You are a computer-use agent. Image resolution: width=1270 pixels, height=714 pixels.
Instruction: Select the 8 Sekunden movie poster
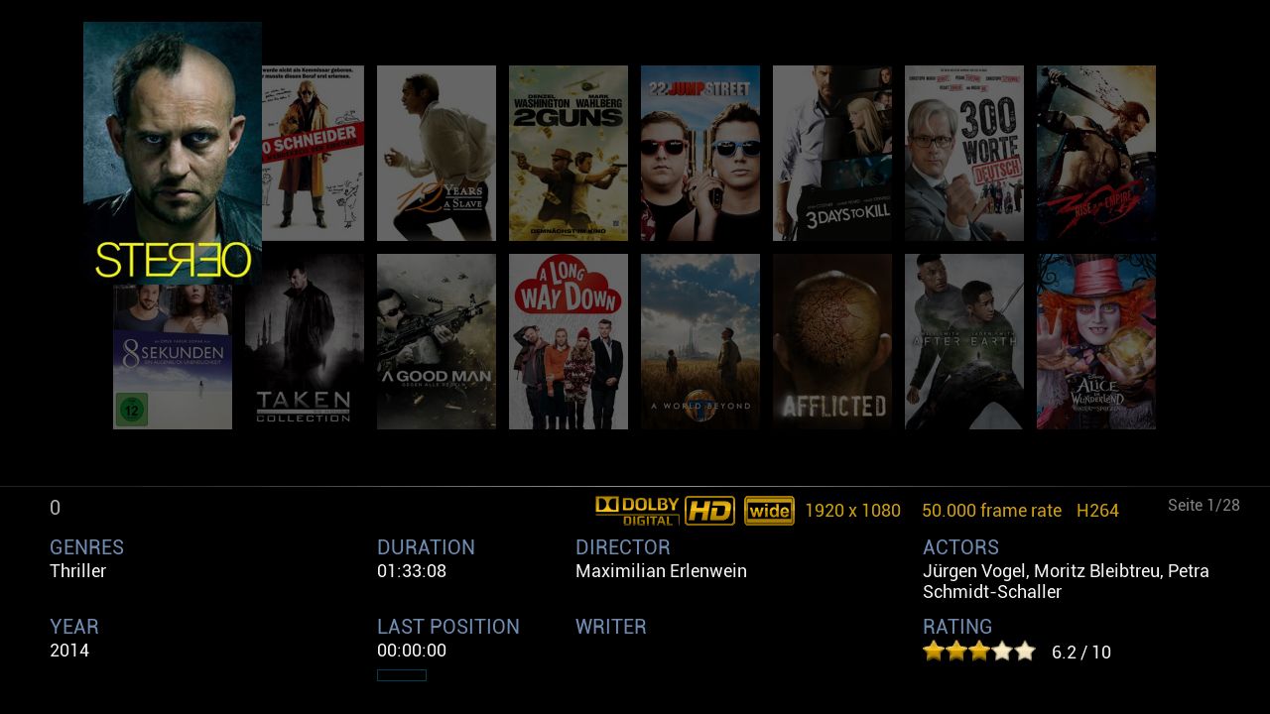173,357
